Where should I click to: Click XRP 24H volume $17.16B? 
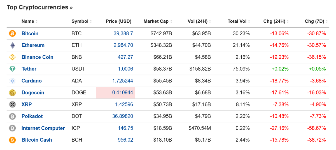[202, 104]
